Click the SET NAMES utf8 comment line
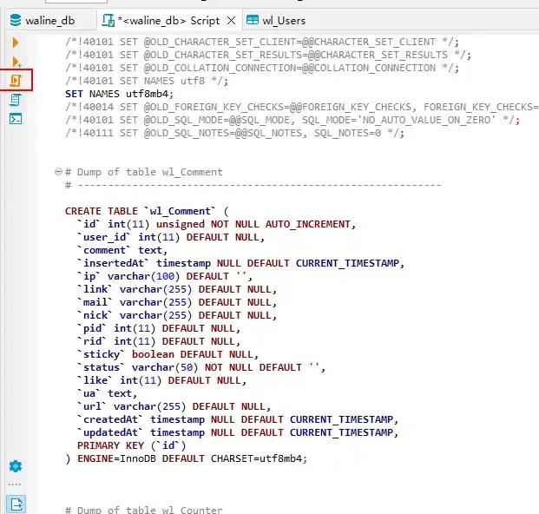The height and width of the screenshot is (514, 539). click(x=147, y=81)
